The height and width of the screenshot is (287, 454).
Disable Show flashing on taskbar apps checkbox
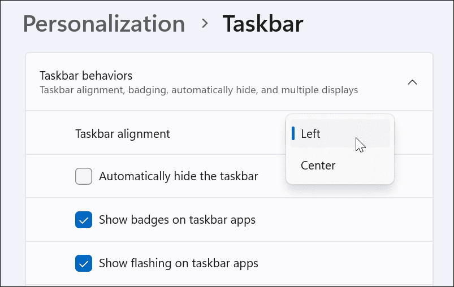pyautogui.click(x=84, y=263)
